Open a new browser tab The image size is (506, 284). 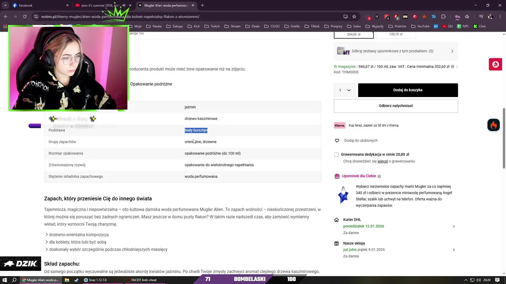pos(202,6)
